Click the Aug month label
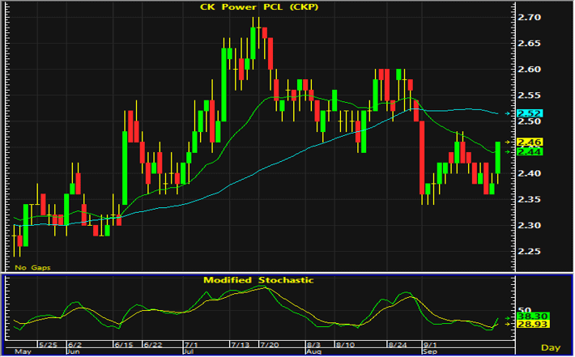The width and height of the screenshot is (575, 357). [313, 351]
